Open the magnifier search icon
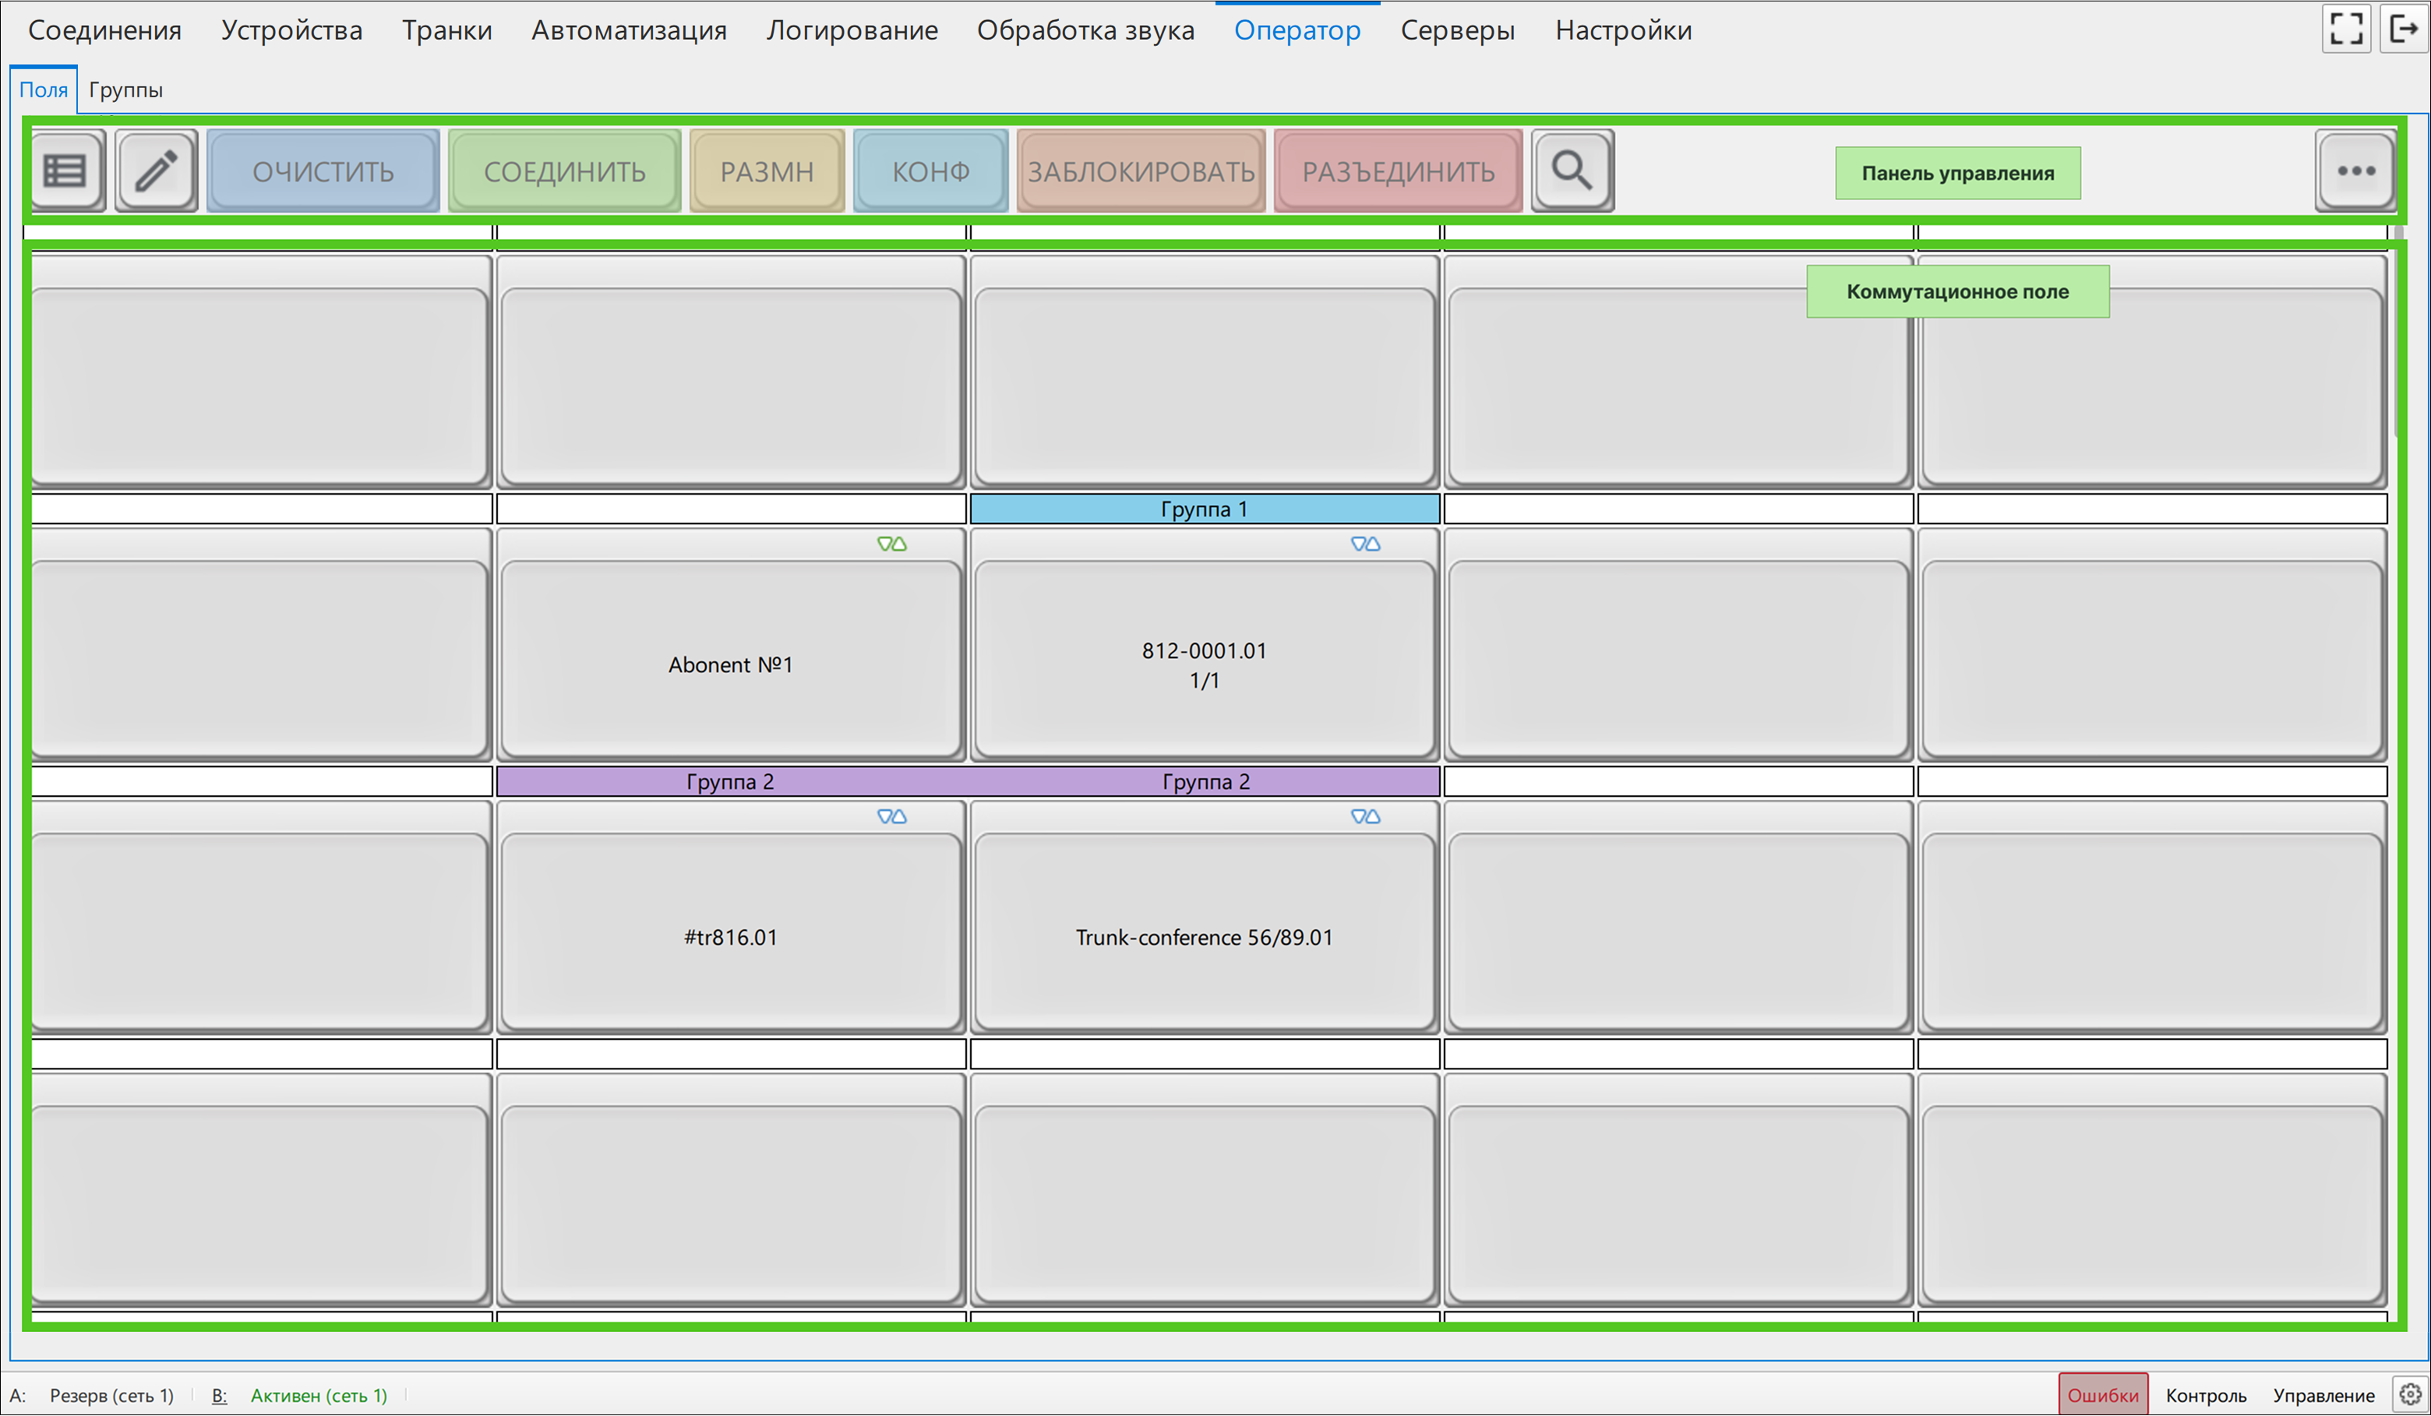The image size is (2431, 1416). 1572,171
